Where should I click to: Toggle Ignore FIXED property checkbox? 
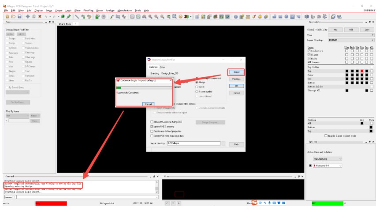click(152, 127)
